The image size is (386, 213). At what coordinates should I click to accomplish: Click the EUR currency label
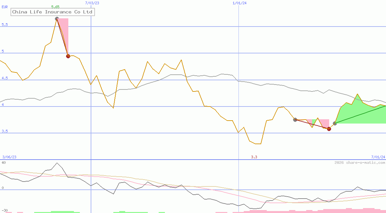(5, 7)
